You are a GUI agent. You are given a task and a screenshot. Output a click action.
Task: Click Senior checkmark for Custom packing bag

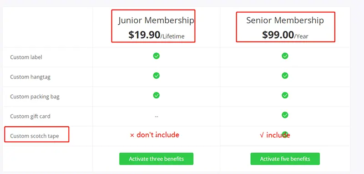(x=285, y=95)
